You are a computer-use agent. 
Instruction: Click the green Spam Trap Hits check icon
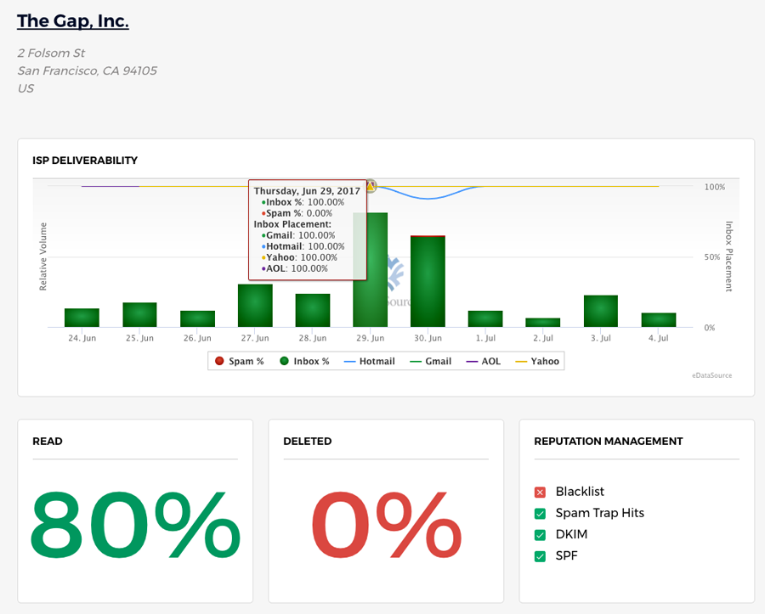pos(540,514)
